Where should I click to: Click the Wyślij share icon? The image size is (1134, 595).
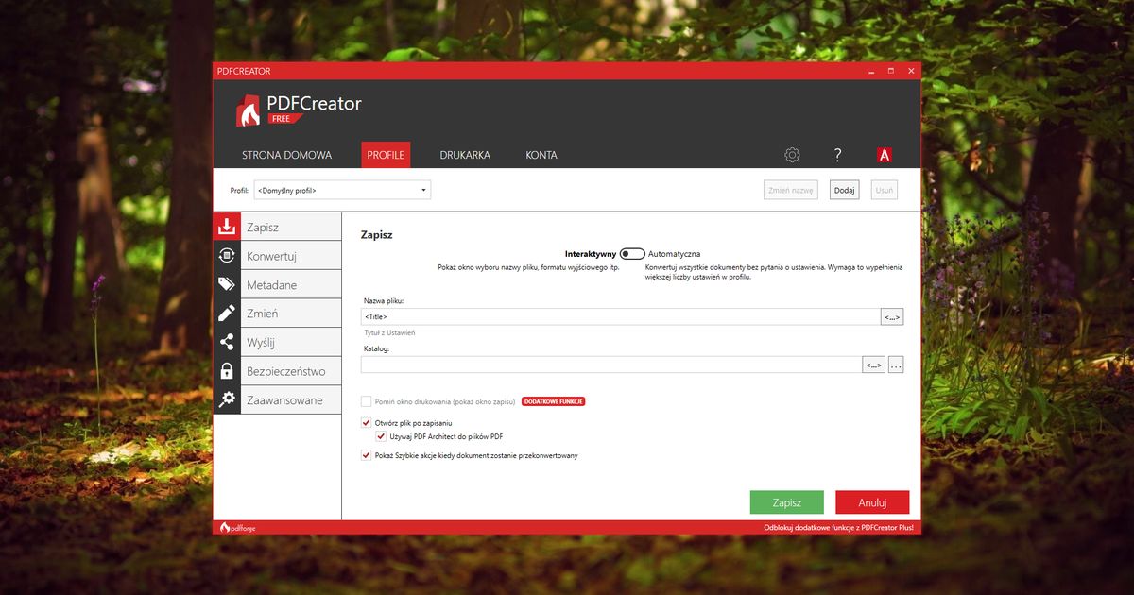[227, 342]
